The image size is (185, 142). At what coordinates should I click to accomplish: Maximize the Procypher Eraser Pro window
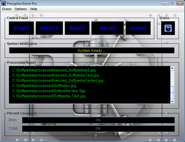[172, 3]
